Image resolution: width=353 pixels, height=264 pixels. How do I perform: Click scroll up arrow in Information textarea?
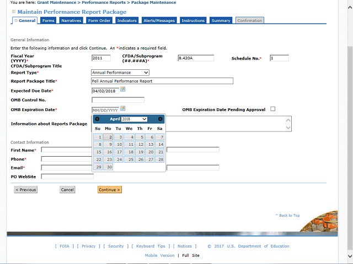click(288, 120)
